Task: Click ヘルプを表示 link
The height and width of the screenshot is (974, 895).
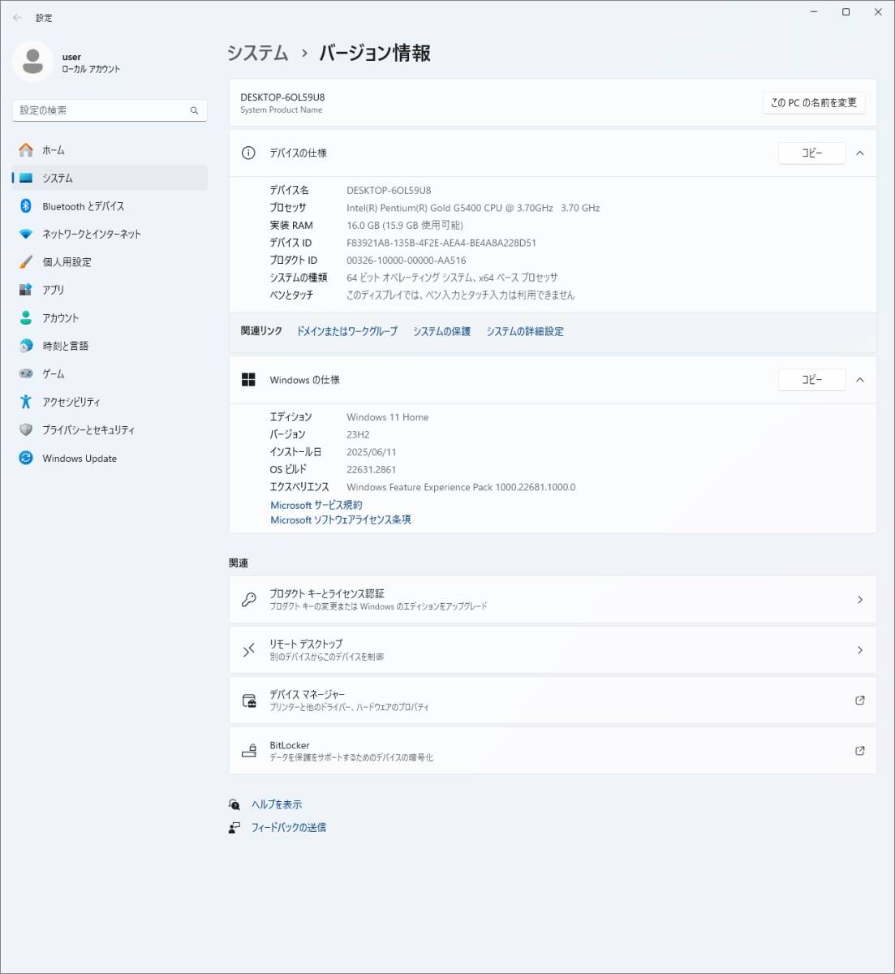Action: (x=277, y=804)
